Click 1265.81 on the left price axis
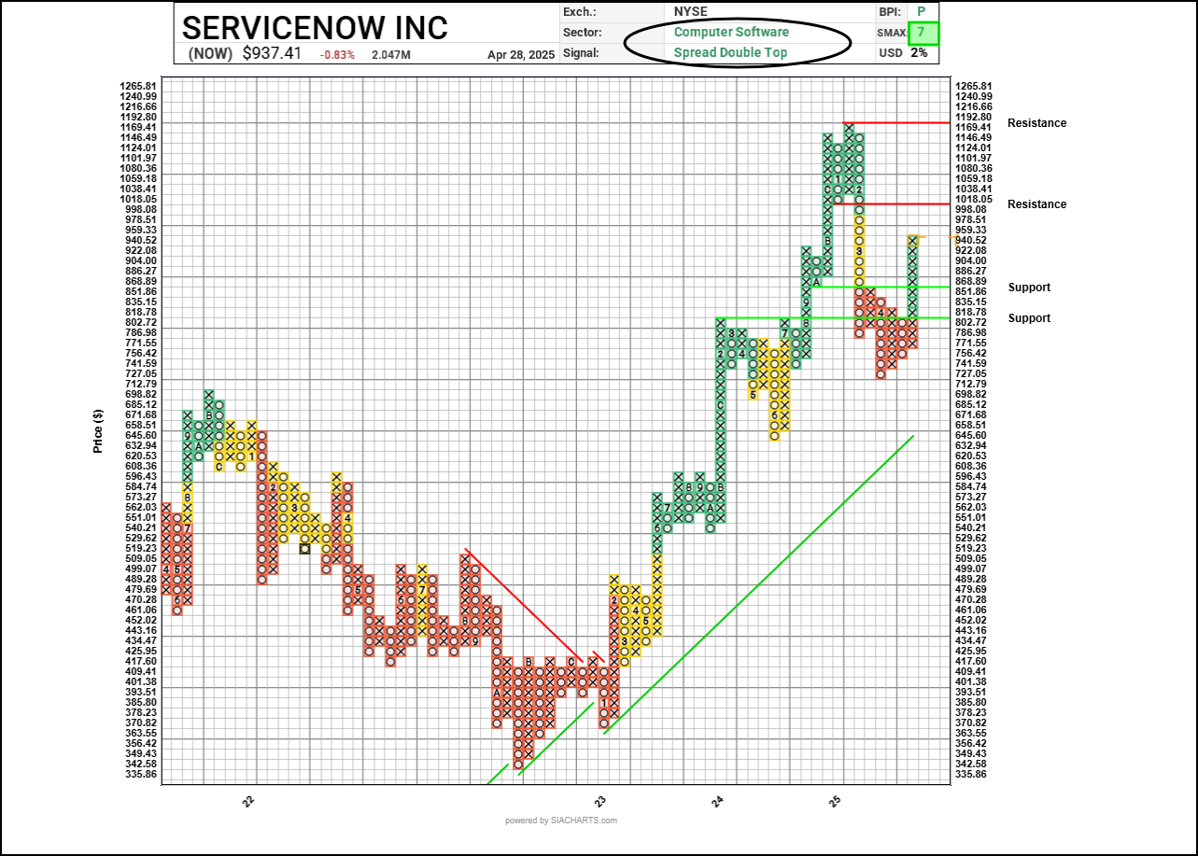This screenshot has width=1198, height=856. [x=138, y=86]
